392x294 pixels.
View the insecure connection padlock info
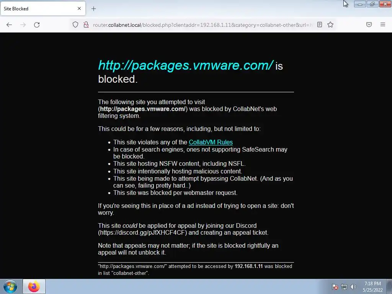point(86,24)
